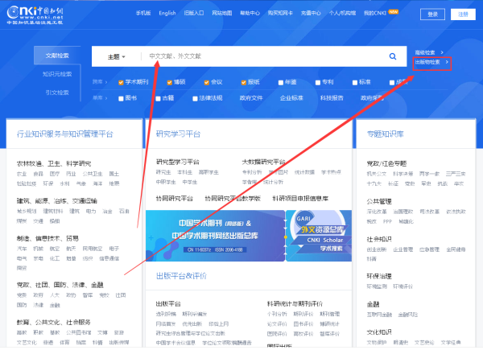Open the 政府文件 database link

(x=251, y=98)
